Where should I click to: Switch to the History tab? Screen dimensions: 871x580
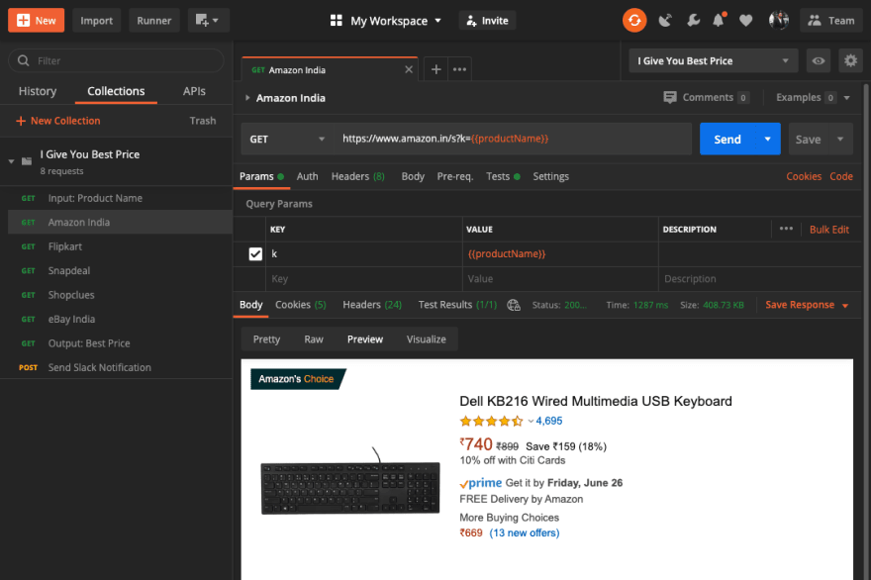38,91
